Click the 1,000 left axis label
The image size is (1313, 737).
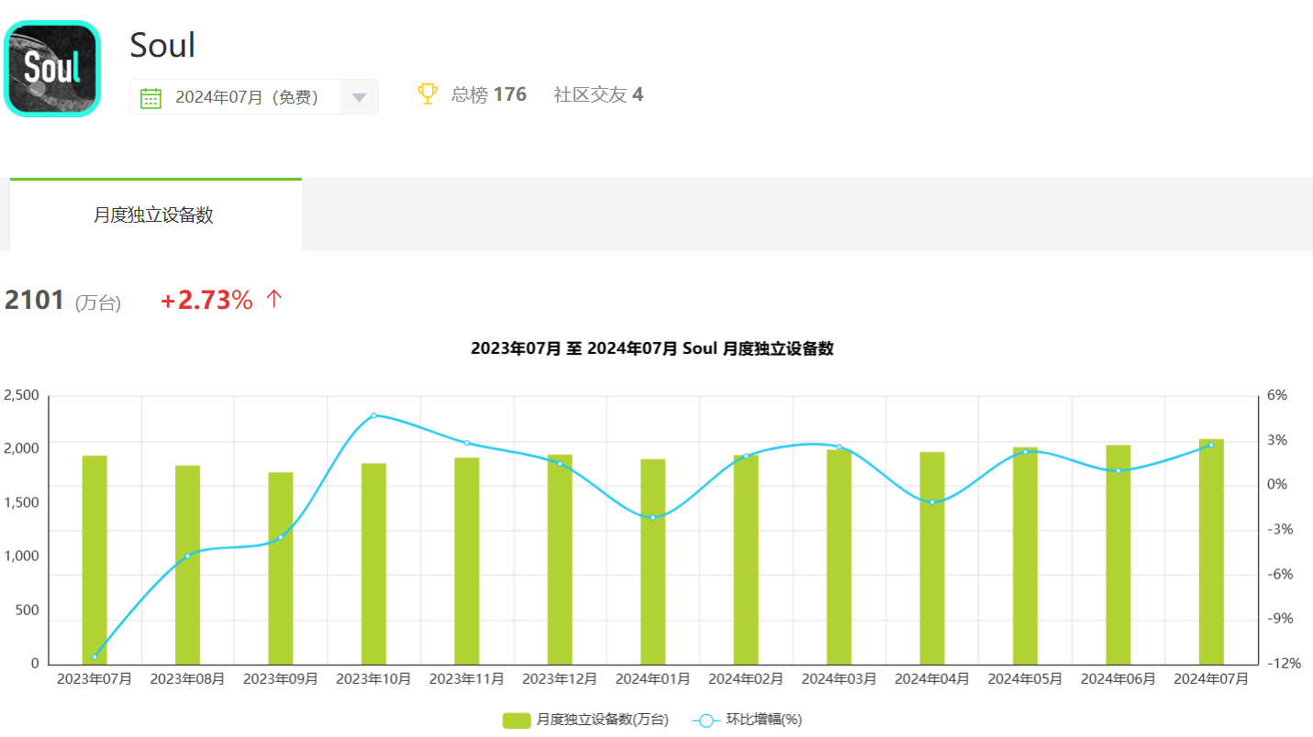click(x=22, y=556)
